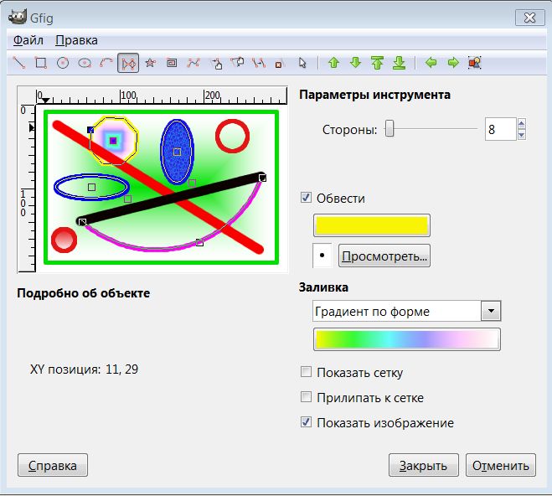Select the Star tool
The image size is (552, 496).
coord(150,63)
